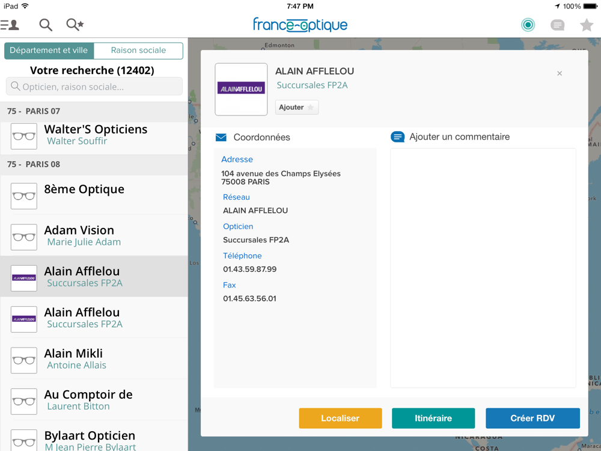Switch to Département et ville tab

pos(49,51)
